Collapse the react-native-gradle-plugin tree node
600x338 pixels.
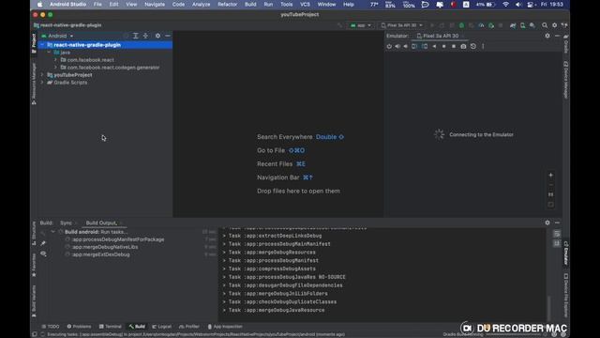click(42, 45)
